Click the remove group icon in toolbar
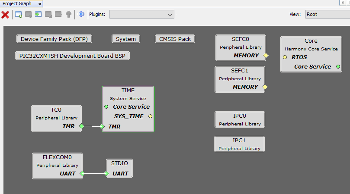 point(29,15)
